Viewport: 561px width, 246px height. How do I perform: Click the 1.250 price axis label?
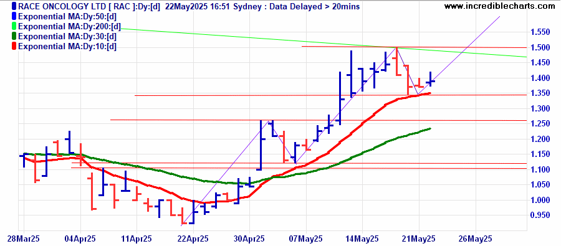click(540, 124)
